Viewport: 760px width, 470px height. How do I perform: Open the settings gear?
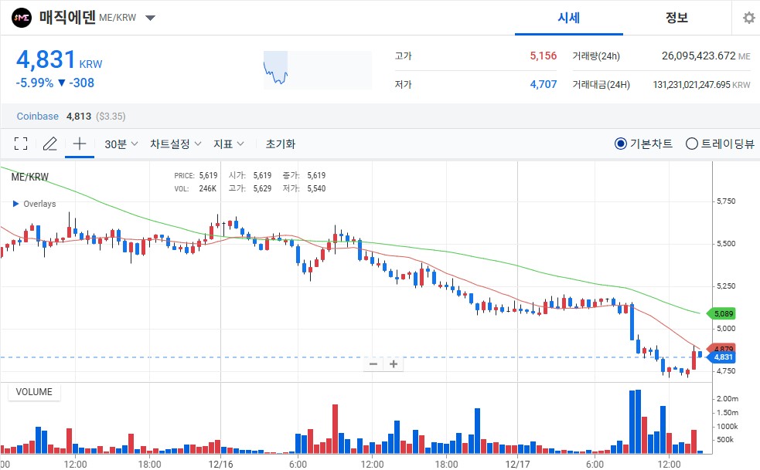pyautogui.click(x=747, y=17)
